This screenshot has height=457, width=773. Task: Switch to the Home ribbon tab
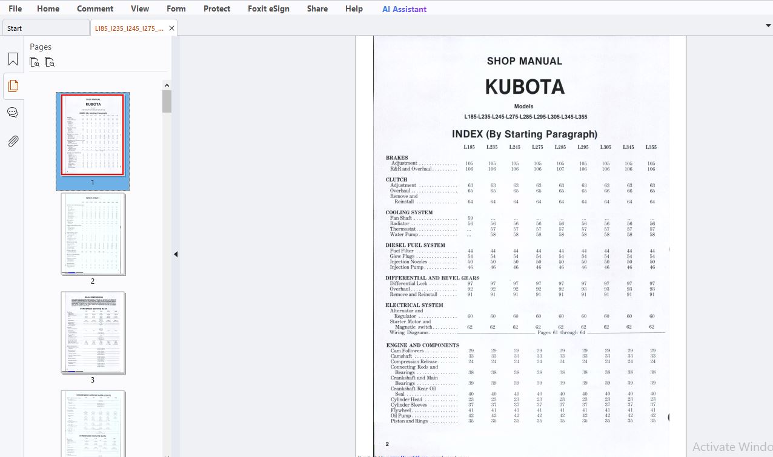click(x=48, y=8)
